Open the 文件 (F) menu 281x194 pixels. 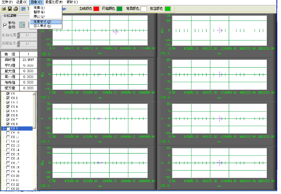pyautogui.click(x=7, y=2)
